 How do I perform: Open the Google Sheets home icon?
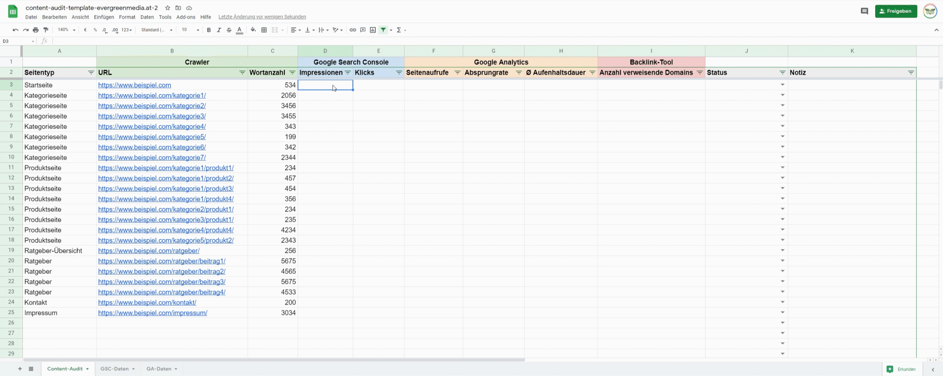point(13,11)
